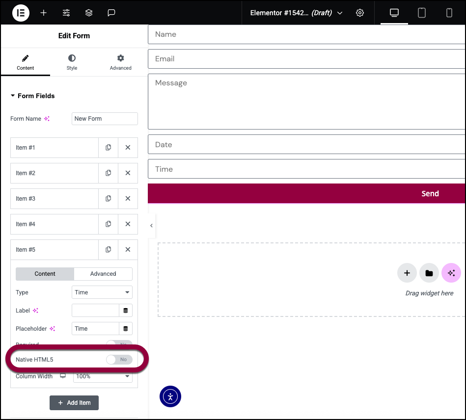
Task: Click the Add Item button
Action: pos(74,403)
